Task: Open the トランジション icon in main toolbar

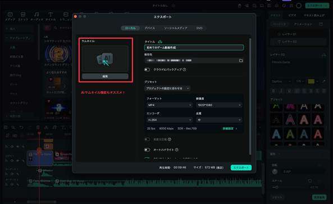Action: 66,16
